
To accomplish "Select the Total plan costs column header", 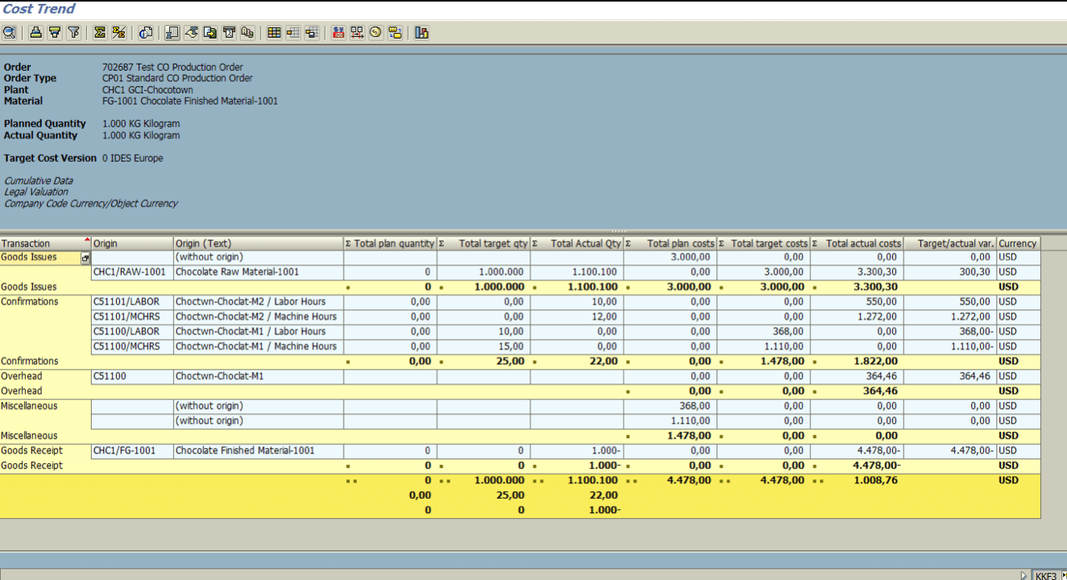I will coord(671,243).
